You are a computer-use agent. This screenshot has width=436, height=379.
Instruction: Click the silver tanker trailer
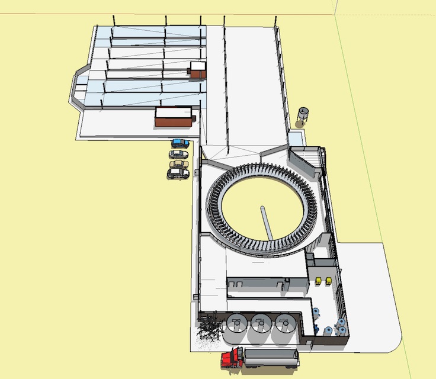[271, 358]
